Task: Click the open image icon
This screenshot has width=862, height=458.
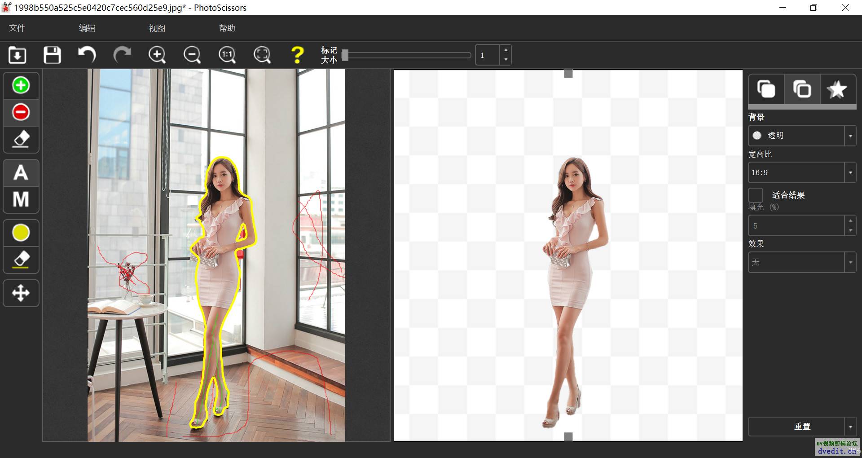Action: (x=18, y=55)
